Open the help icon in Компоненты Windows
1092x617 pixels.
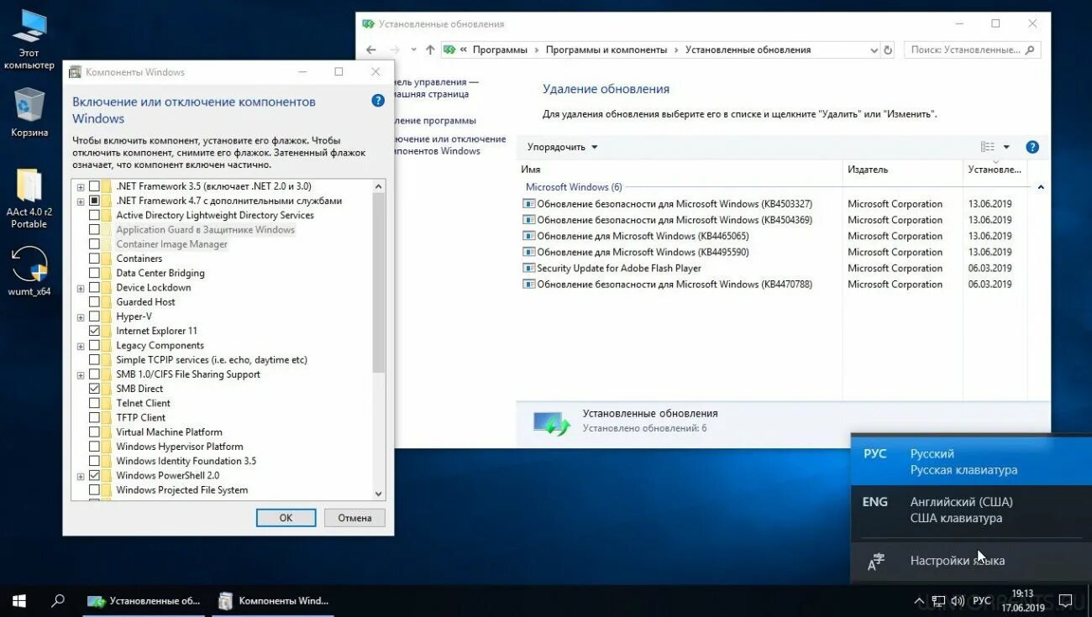(x=378, y=101)
